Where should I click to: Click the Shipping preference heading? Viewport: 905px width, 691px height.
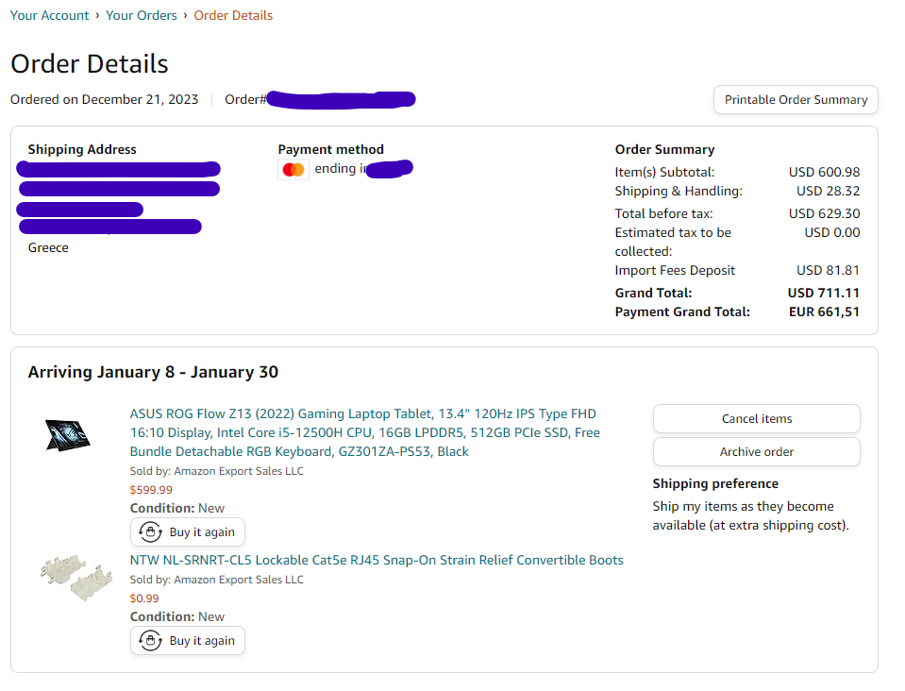pos(714,483)
